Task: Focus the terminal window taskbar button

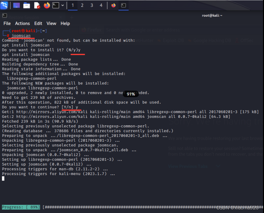Action: (x=124, y=5)
